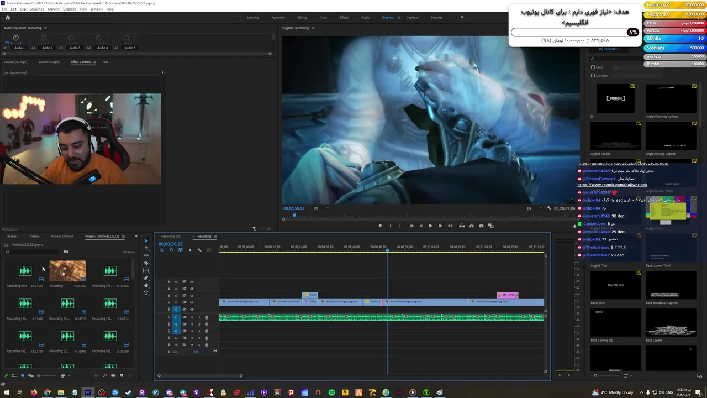The width and height of the screenshot is (707, 398).
Task: Solo audio track A1
Action: coord(199,317)
